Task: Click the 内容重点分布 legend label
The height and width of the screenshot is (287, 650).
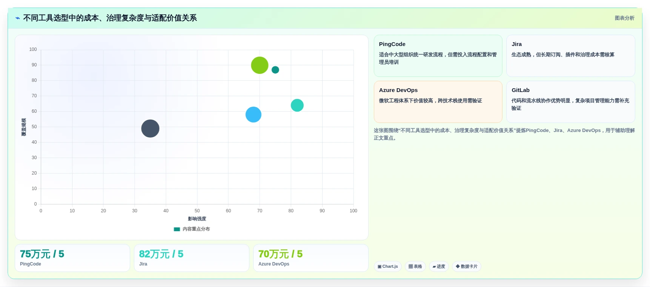Action: 196,229
